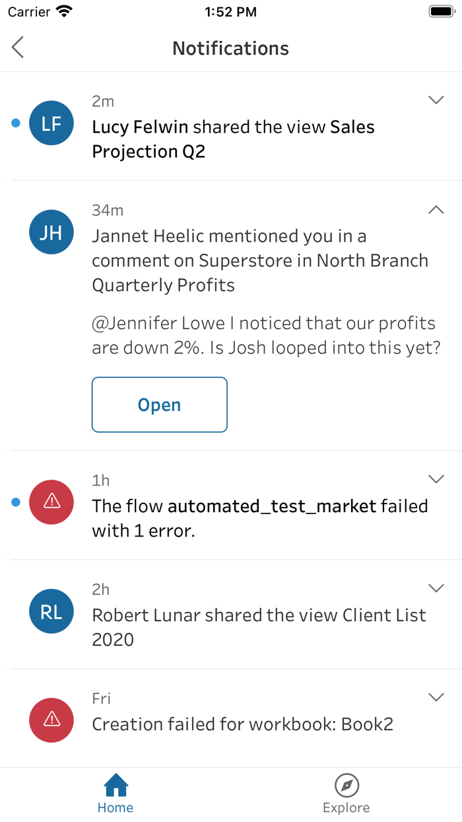Click Jannet Heelic's JH avatar
The image size is (462, 822).
(x=51, y=232)
